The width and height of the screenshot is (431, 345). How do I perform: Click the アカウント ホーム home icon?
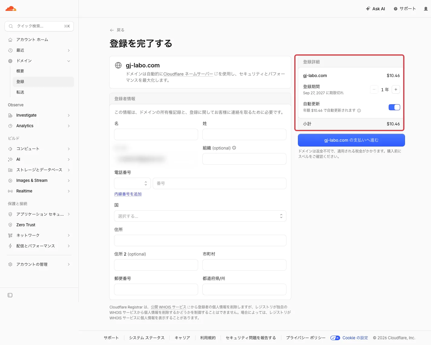10,40
